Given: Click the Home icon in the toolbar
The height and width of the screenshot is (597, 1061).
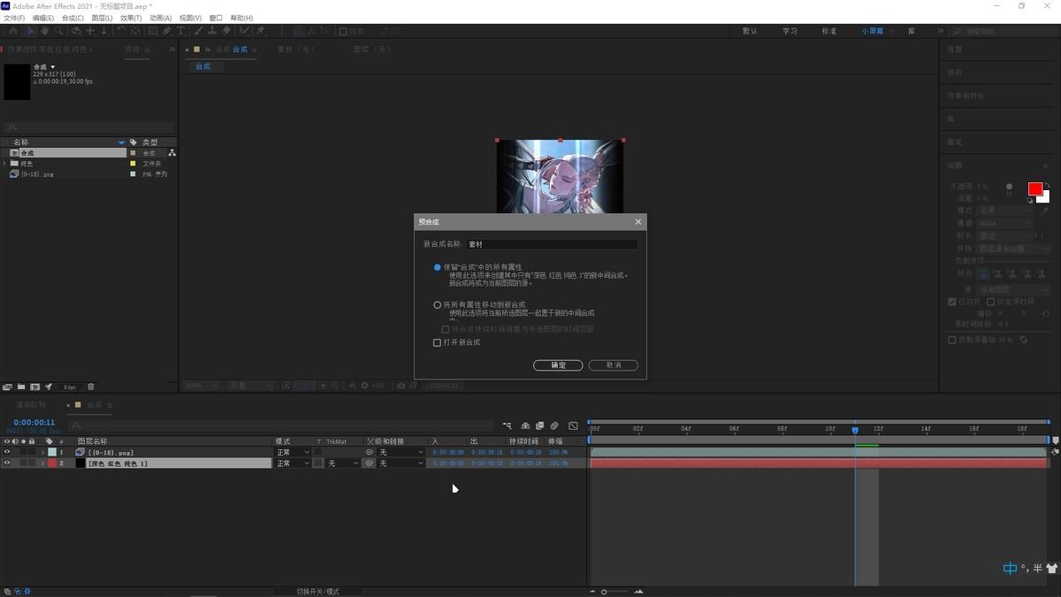Looking at the screenshot, I should (x=12, y=31).
